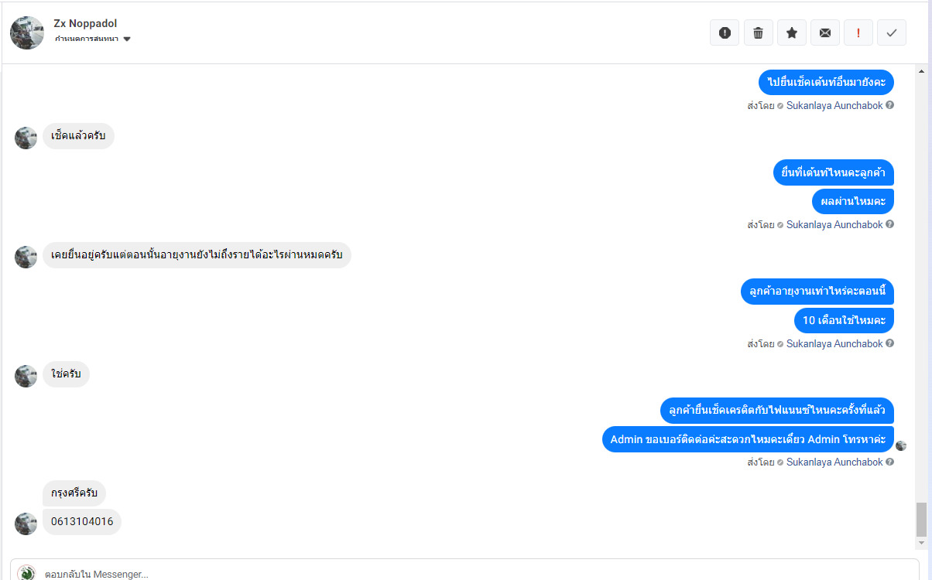Click the page logo in the reply box
Viewport: 932px width, 580px height.
coord(27,573)
